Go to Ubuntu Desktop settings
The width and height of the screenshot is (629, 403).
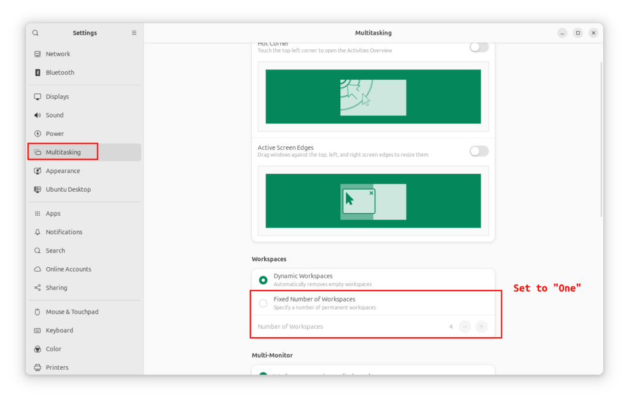point(68,189)
